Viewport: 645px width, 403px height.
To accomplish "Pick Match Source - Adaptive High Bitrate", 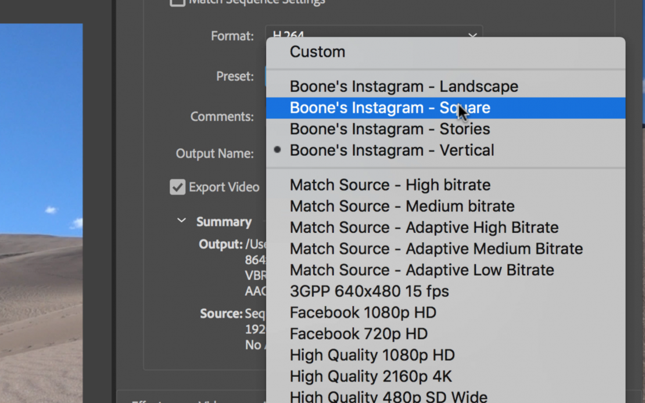I will point(424,228).
